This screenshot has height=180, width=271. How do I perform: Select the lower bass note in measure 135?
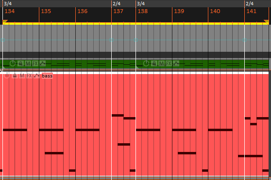[54, 153]
